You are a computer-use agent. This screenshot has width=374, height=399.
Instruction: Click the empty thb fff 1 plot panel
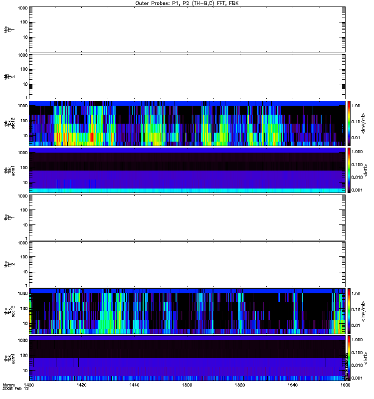point(187,29)
